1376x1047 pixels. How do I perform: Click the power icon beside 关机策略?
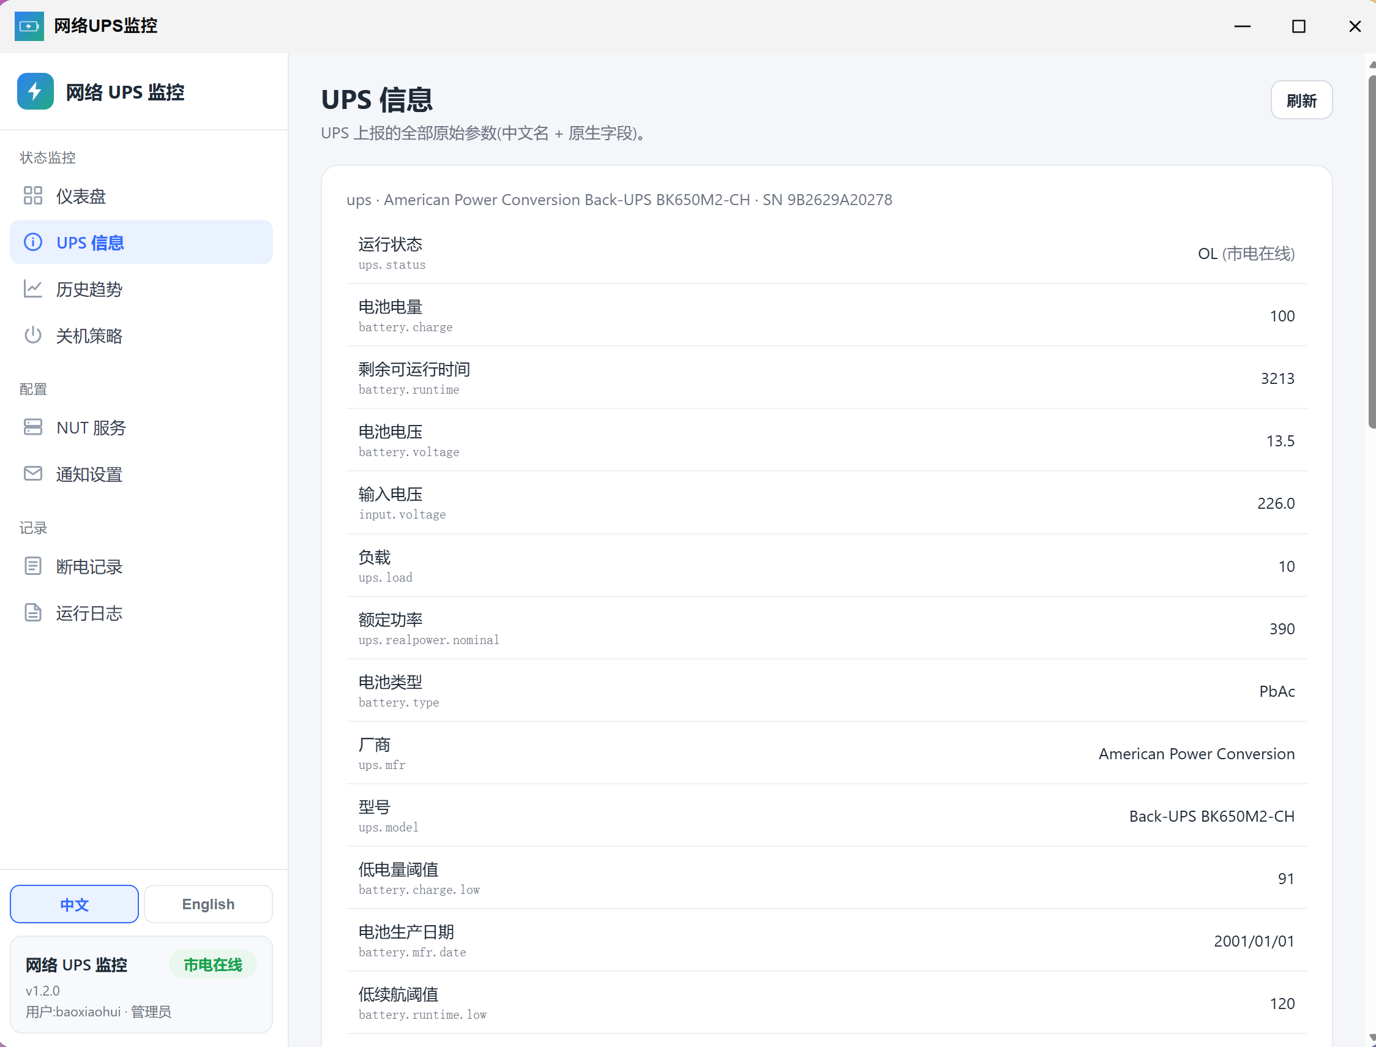33,336
